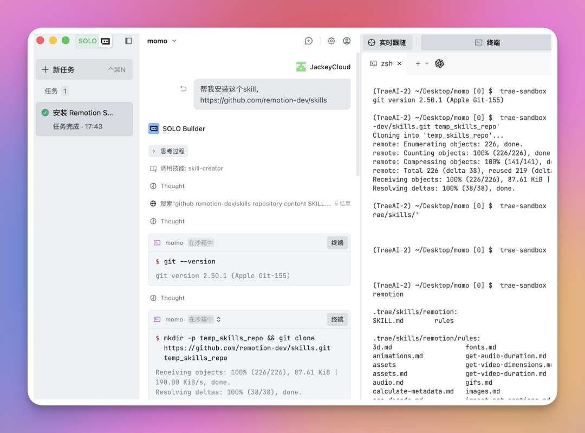Switch to the 实时跟随 tab
Image resolution: width=585 pixels, height=433 pixels.
point(388,43)
